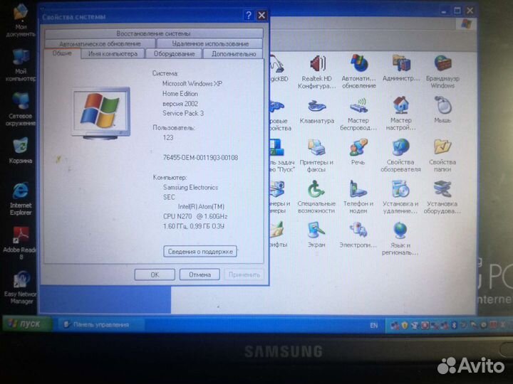Click EN language indicator in taskbar

[373, 325]
